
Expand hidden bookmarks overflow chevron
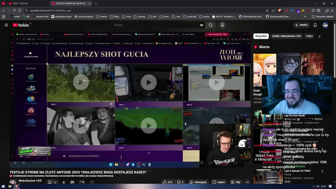(305, 17)
